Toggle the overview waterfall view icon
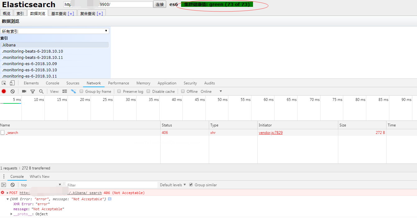This screenshot has height=218, width=417. pyautogui.click(x=73, y=91)
